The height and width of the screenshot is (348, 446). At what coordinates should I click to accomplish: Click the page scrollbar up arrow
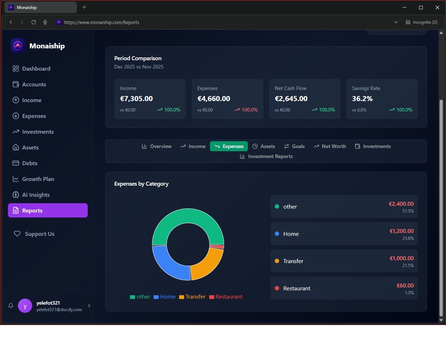441,33
